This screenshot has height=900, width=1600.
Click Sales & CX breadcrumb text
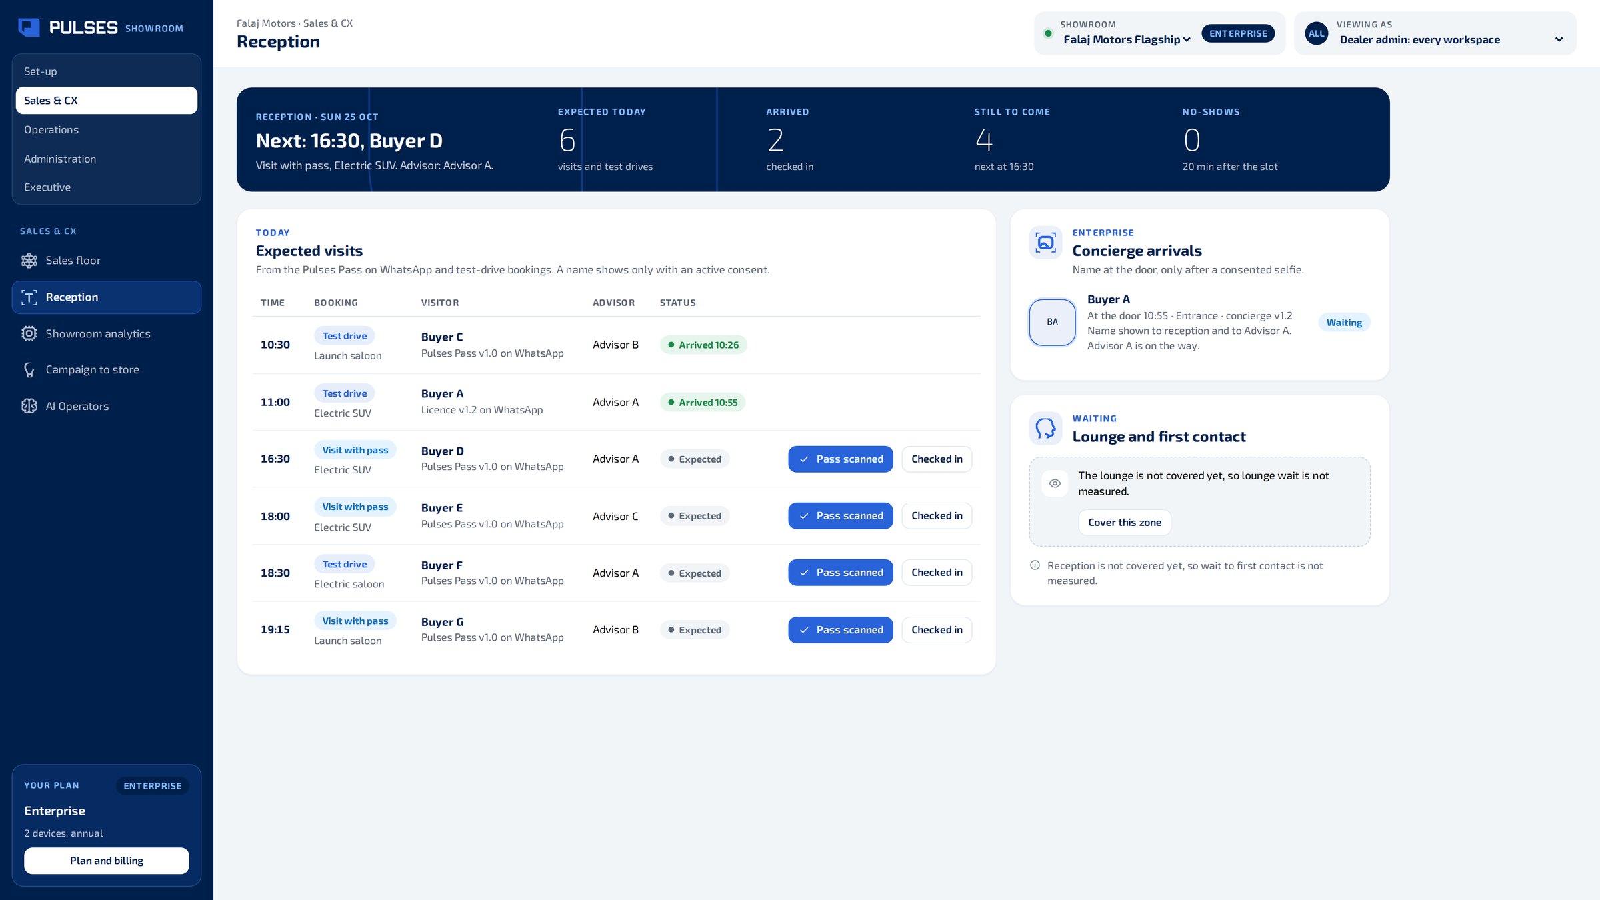pyautogui.click(x=328, y=23)
